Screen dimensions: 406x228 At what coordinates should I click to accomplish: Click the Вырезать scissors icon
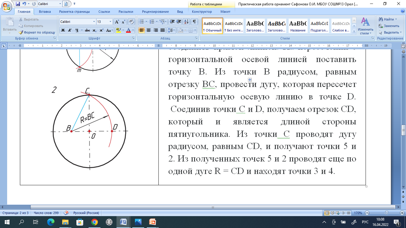click(21, 19)
